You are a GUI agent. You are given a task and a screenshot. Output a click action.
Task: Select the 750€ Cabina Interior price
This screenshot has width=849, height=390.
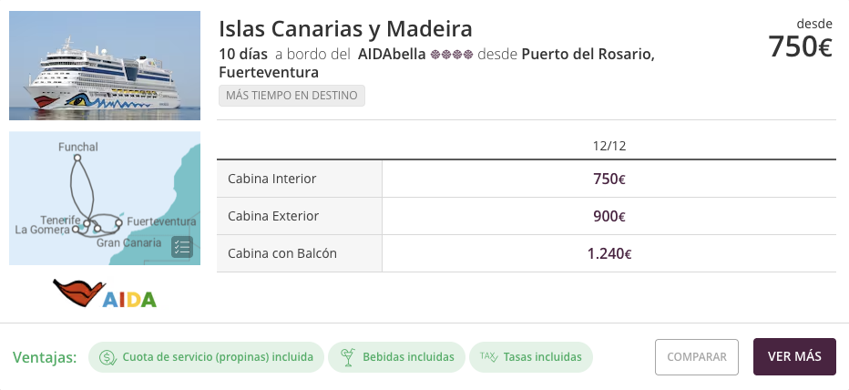(609, 180)
